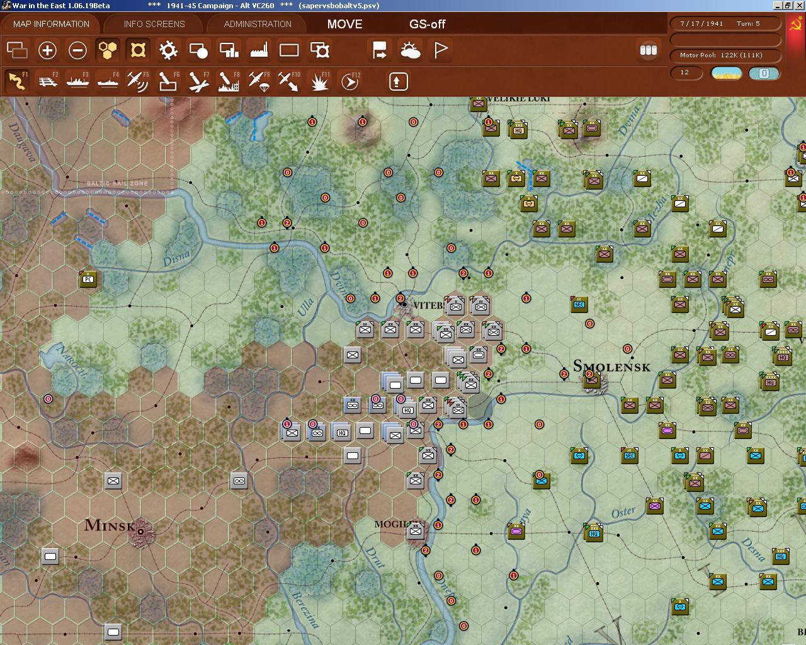
Task: Select the Soviet HQ near Velikie Luki
Action: (x=518, y=130)
